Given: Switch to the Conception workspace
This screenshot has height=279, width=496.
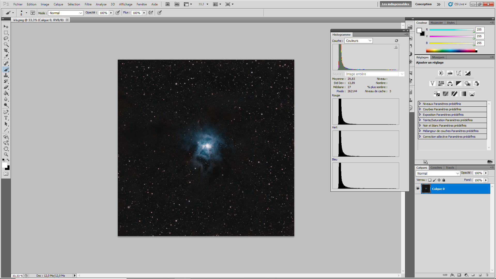Looking at the screenshot, I should (x=423, y=4).
